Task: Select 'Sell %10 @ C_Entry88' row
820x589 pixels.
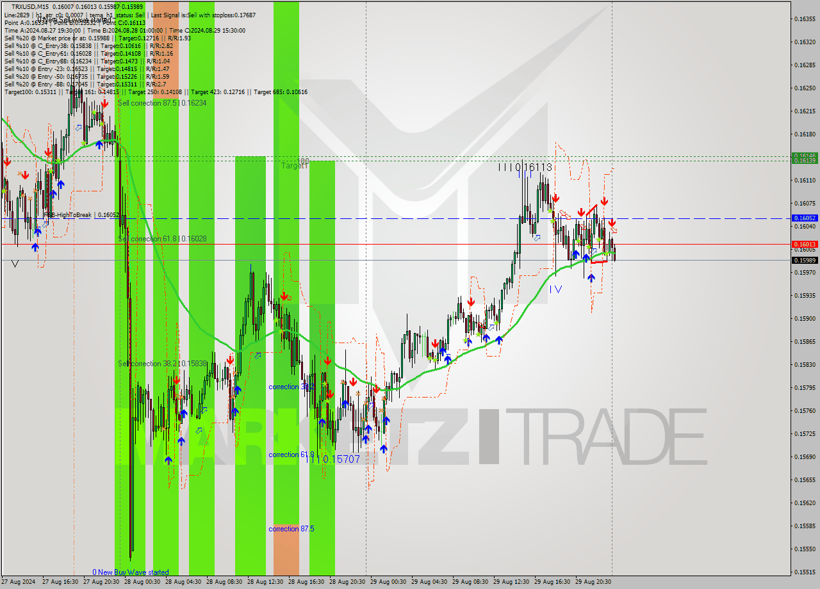Action: coord(86,61)
